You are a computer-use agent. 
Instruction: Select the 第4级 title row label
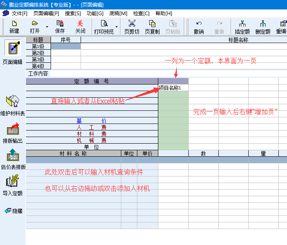point(38,66)
